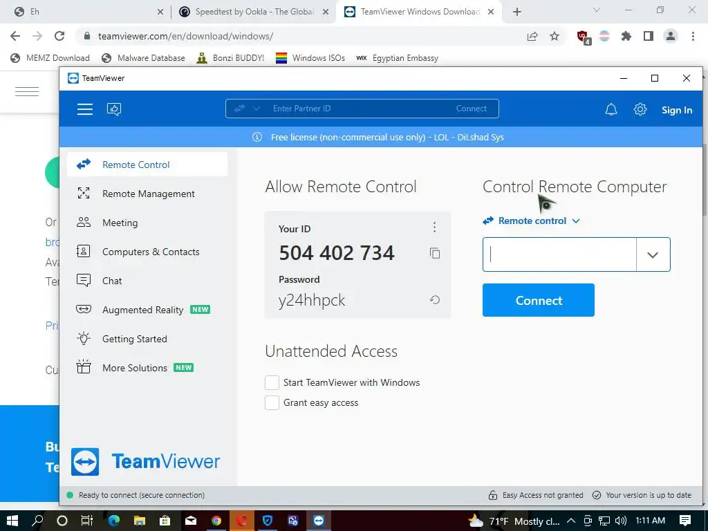Open the Chat section
This screenshot has width=708, height=531.
[147, 281]
